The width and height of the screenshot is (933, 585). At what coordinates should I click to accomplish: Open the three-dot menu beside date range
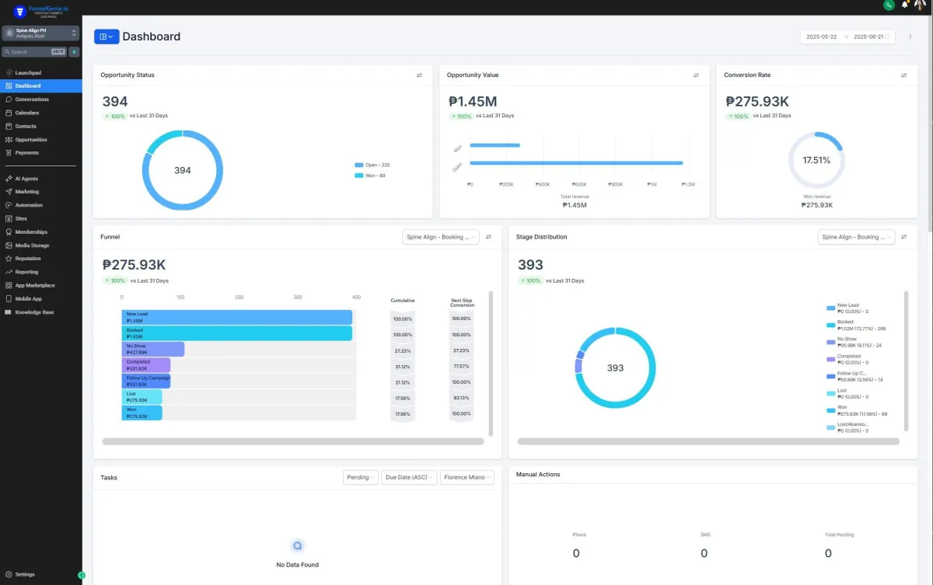point(910,37)
